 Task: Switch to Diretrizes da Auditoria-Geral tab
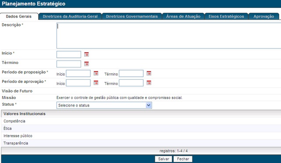[70, 17]
